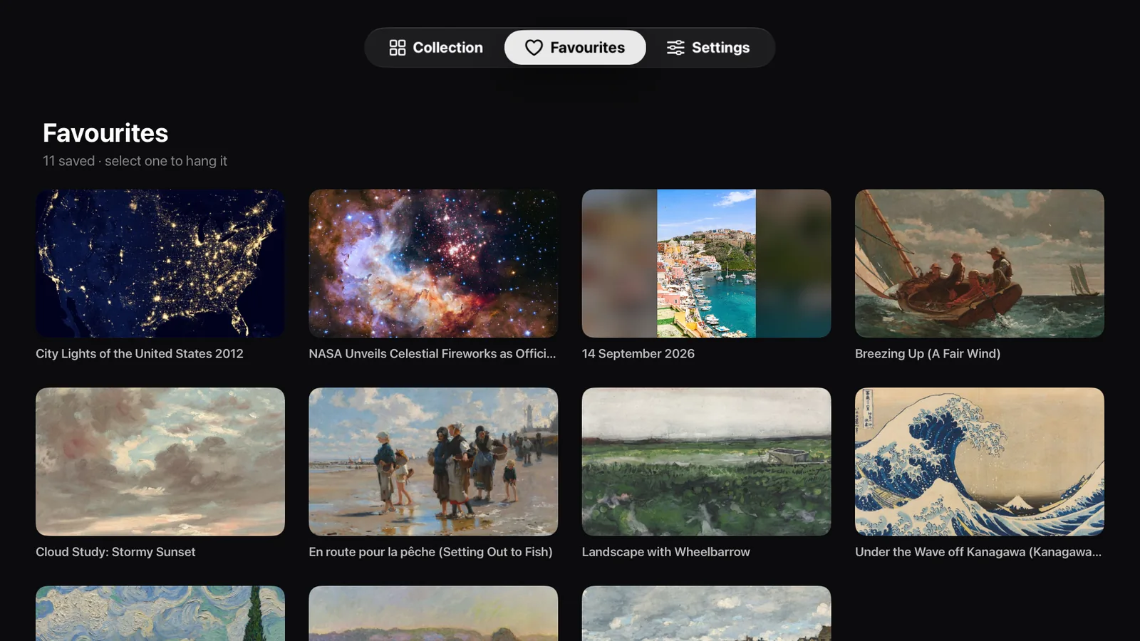
Task: Choose the Under the Wave off Kanagawa print
Action: 980,462
